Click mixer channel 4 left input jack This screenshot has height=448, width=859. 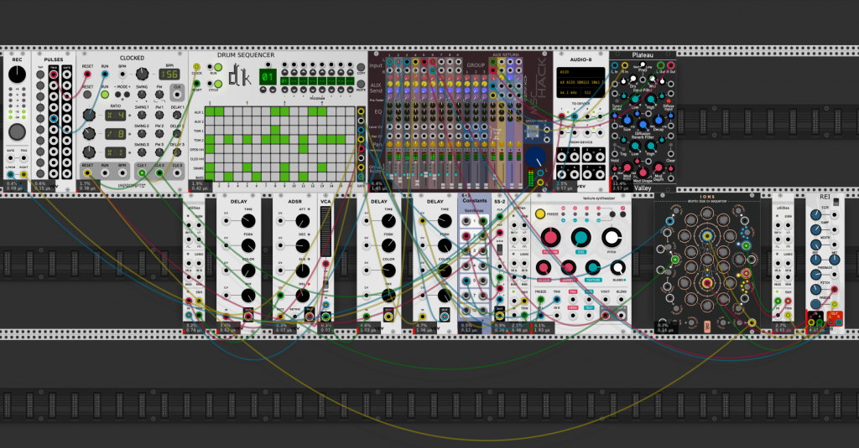416,62
